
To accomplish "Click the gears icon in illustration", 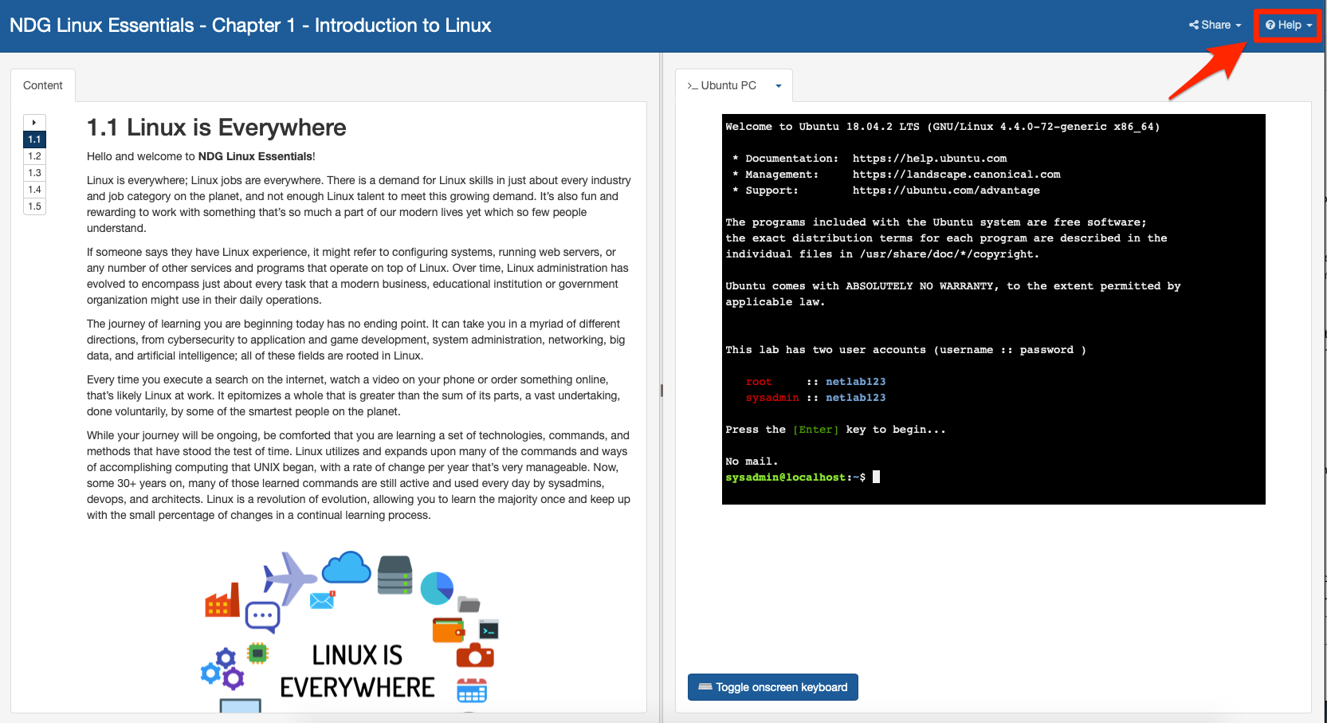I will pos(222,668).
